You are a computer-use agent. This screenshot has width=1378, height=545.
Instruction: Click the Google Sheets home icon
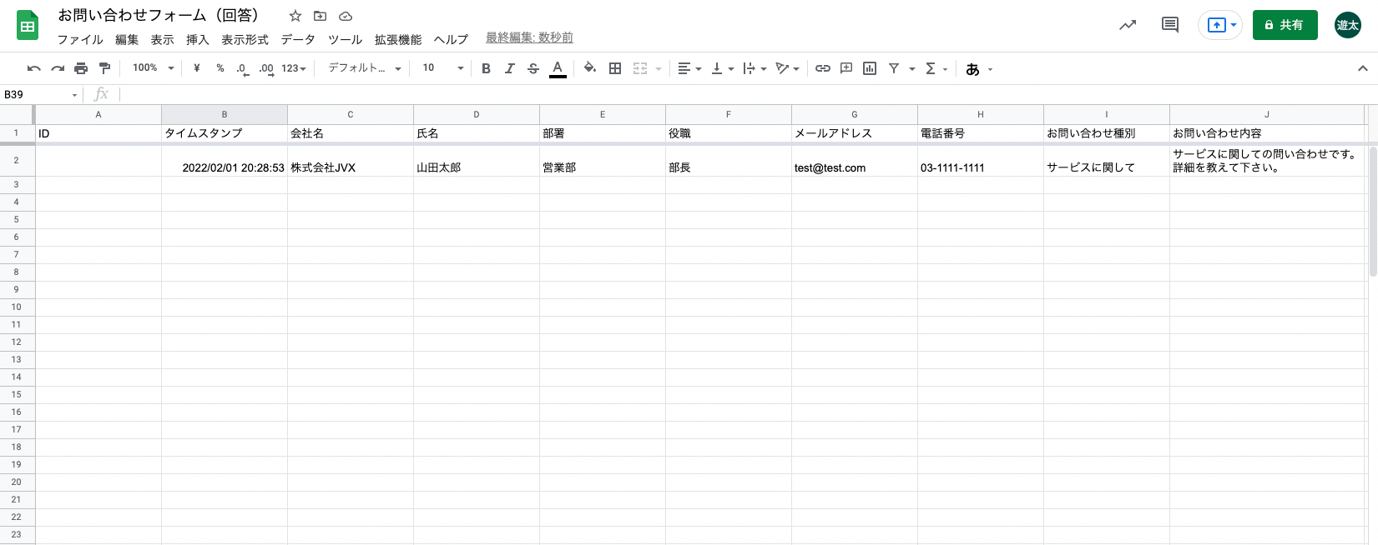(28, 26)
